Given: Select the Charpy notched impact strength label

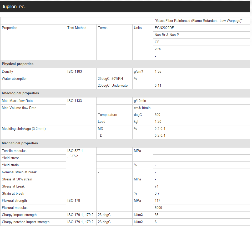Looking at the screenshot, I should (26, 222).
